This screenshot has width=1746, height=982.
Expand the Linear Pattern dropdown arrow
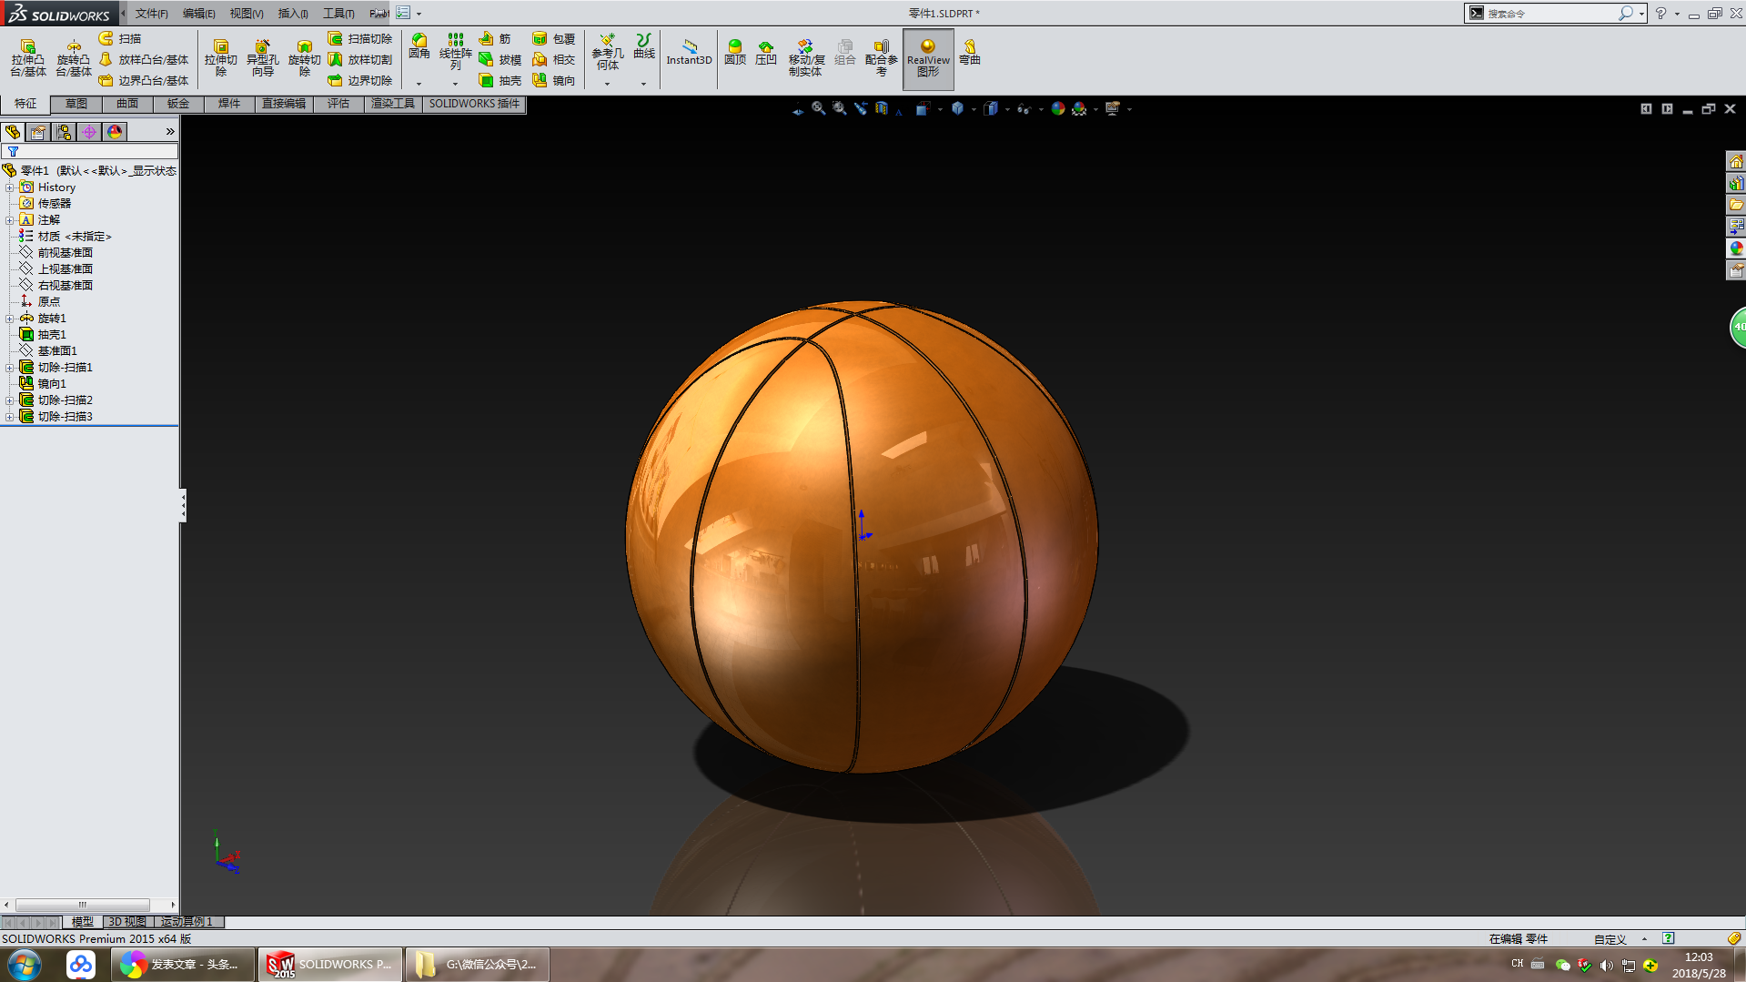click(x=456, y=84)
